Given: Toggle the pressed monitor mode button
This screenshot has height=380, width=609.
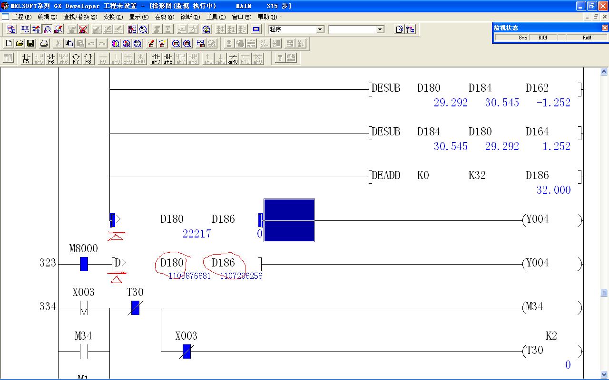Looking at the screenshot, I should click(x=47, y=29).
